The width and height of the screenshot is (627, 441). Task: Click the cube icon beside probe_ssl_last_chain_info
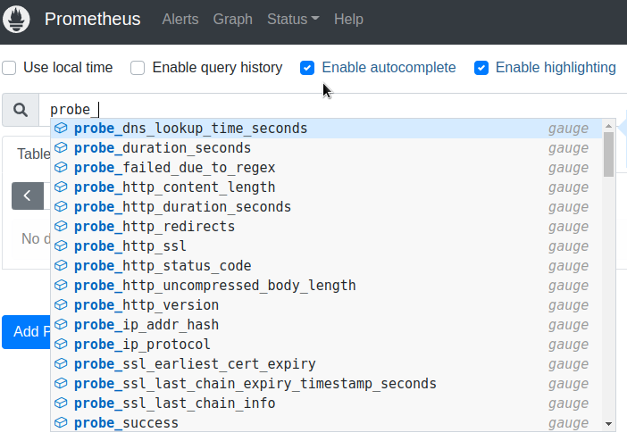(x=61, y=403)
